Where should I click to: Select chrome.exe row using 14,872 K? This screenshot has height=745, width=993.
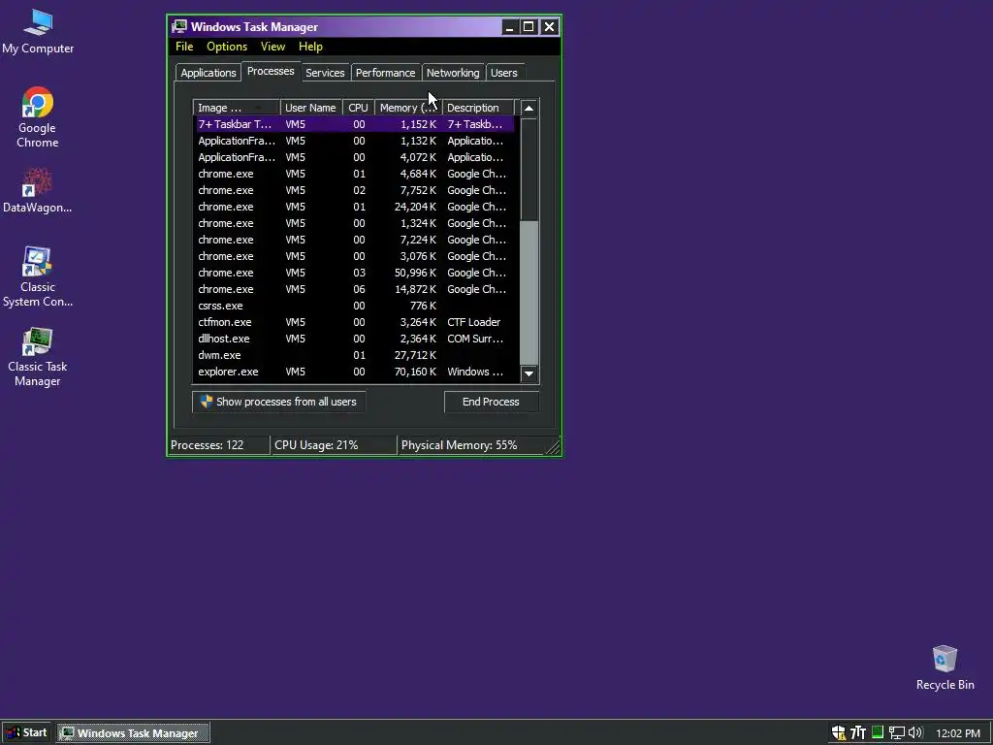[355, 289]
